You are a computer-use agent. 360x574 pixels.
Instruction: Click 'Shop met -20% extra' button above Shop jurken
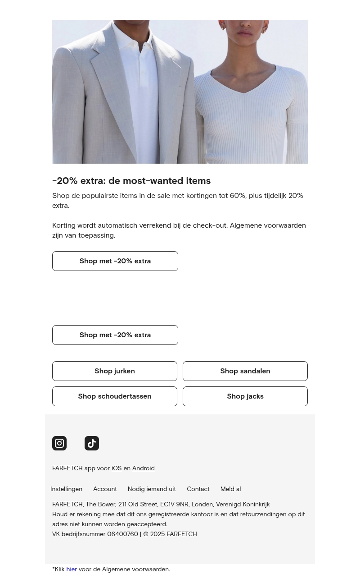[x=115, y=335]
